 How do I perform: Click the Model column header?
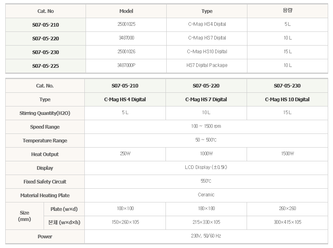coord(126,11)
